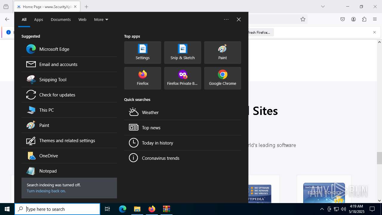Viewport: 382px width, 215px height.
Task: Open new Firefox tab
Action: pyautogui.click(x=86, y=7)
